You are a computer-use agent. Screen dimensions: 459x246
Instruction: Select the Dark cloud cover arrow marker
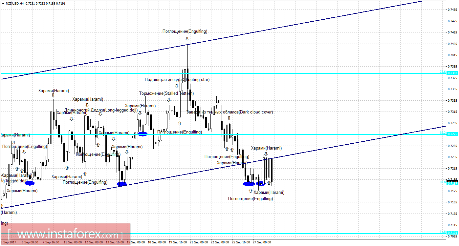[229, 118]
